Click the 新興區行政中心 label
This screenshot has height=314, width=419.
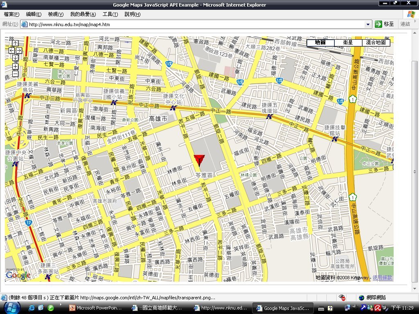83,98
